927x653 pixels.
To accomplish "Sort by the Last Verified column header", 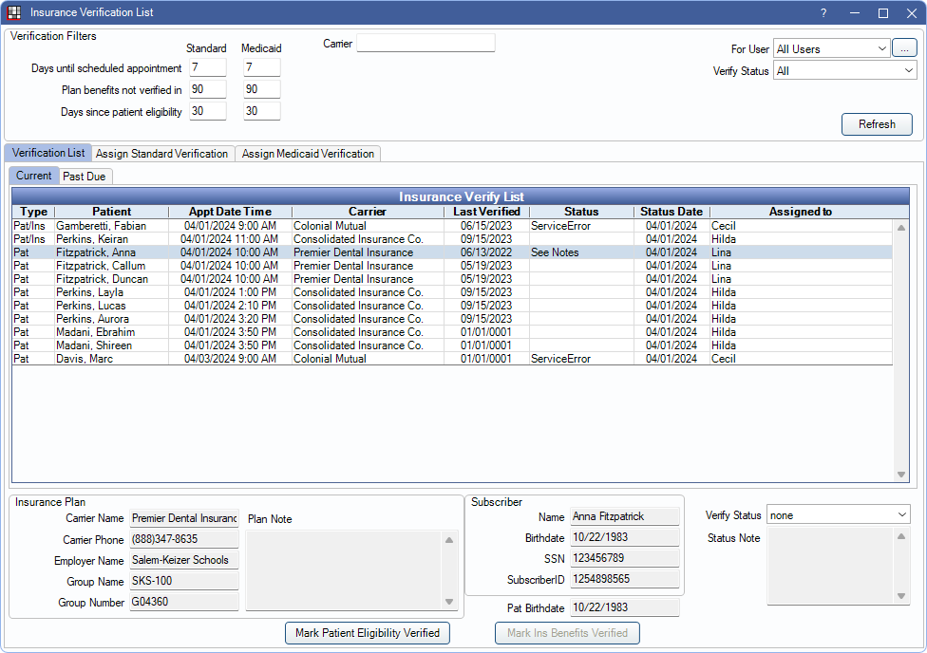I will (486, 212).
